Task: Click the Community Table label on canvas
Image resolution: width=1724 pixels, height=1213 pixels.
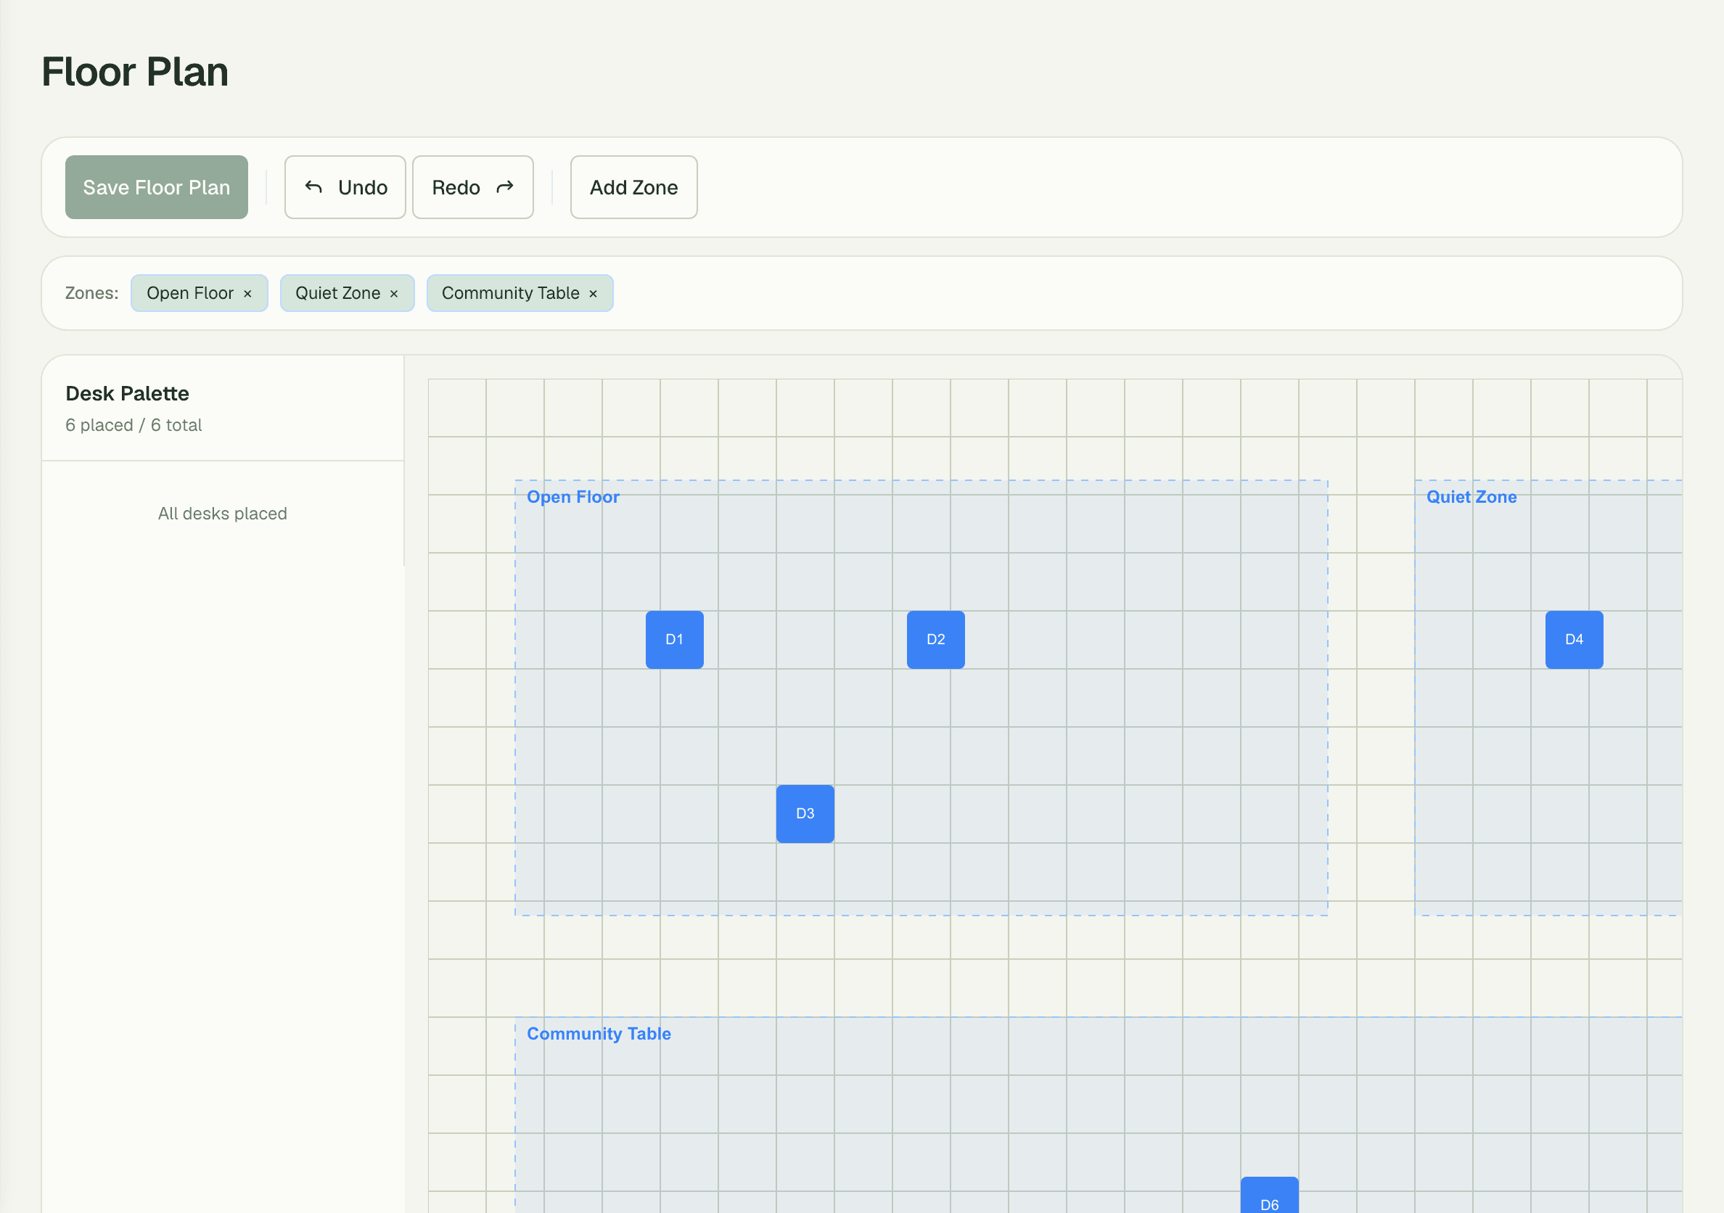Action: tap(599, 1034)
